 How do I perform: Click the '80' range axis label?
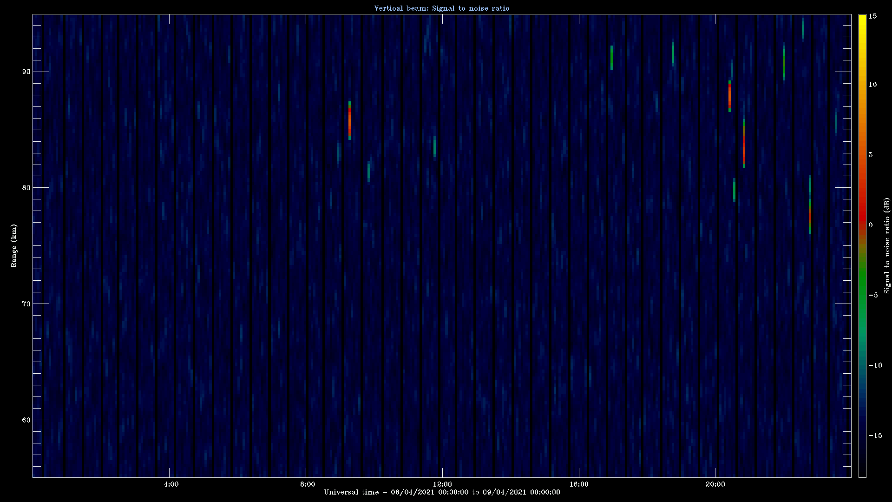pyautogui.click(x=26, y=188)
